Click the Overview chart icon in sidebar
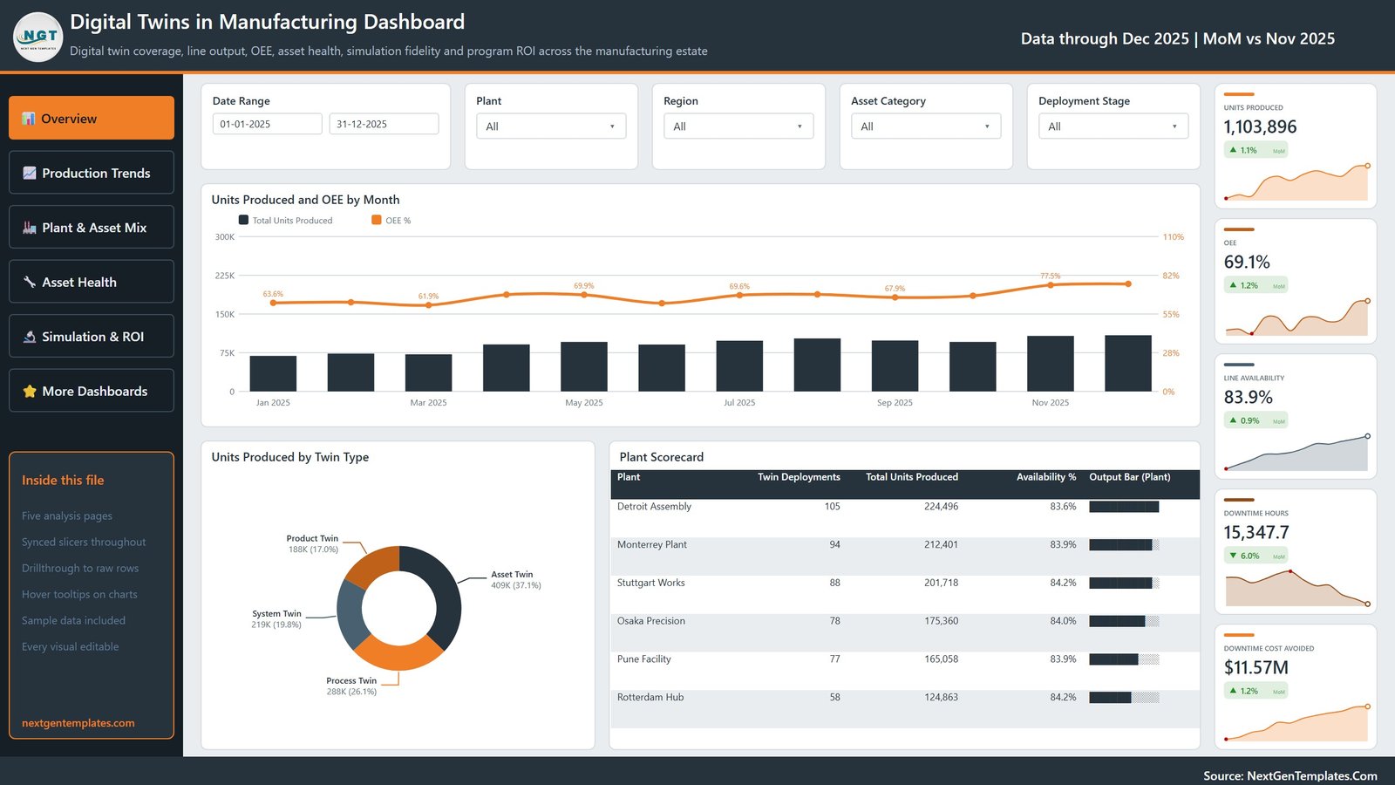 click(x=29, y=119)
